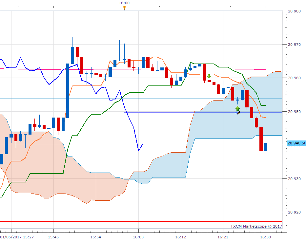Click the 01/05/2017 15:27 time label

click(x=17, y=237)
